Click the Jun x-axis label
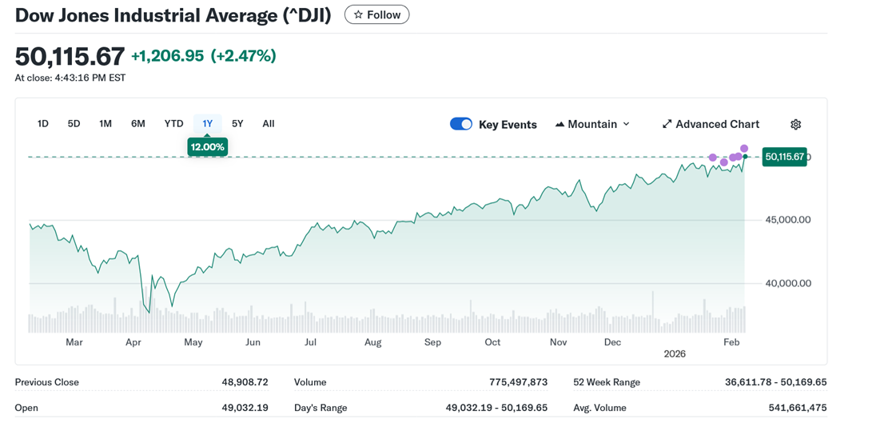The width and height of the screenshot is (872, 447). (253, 342)
